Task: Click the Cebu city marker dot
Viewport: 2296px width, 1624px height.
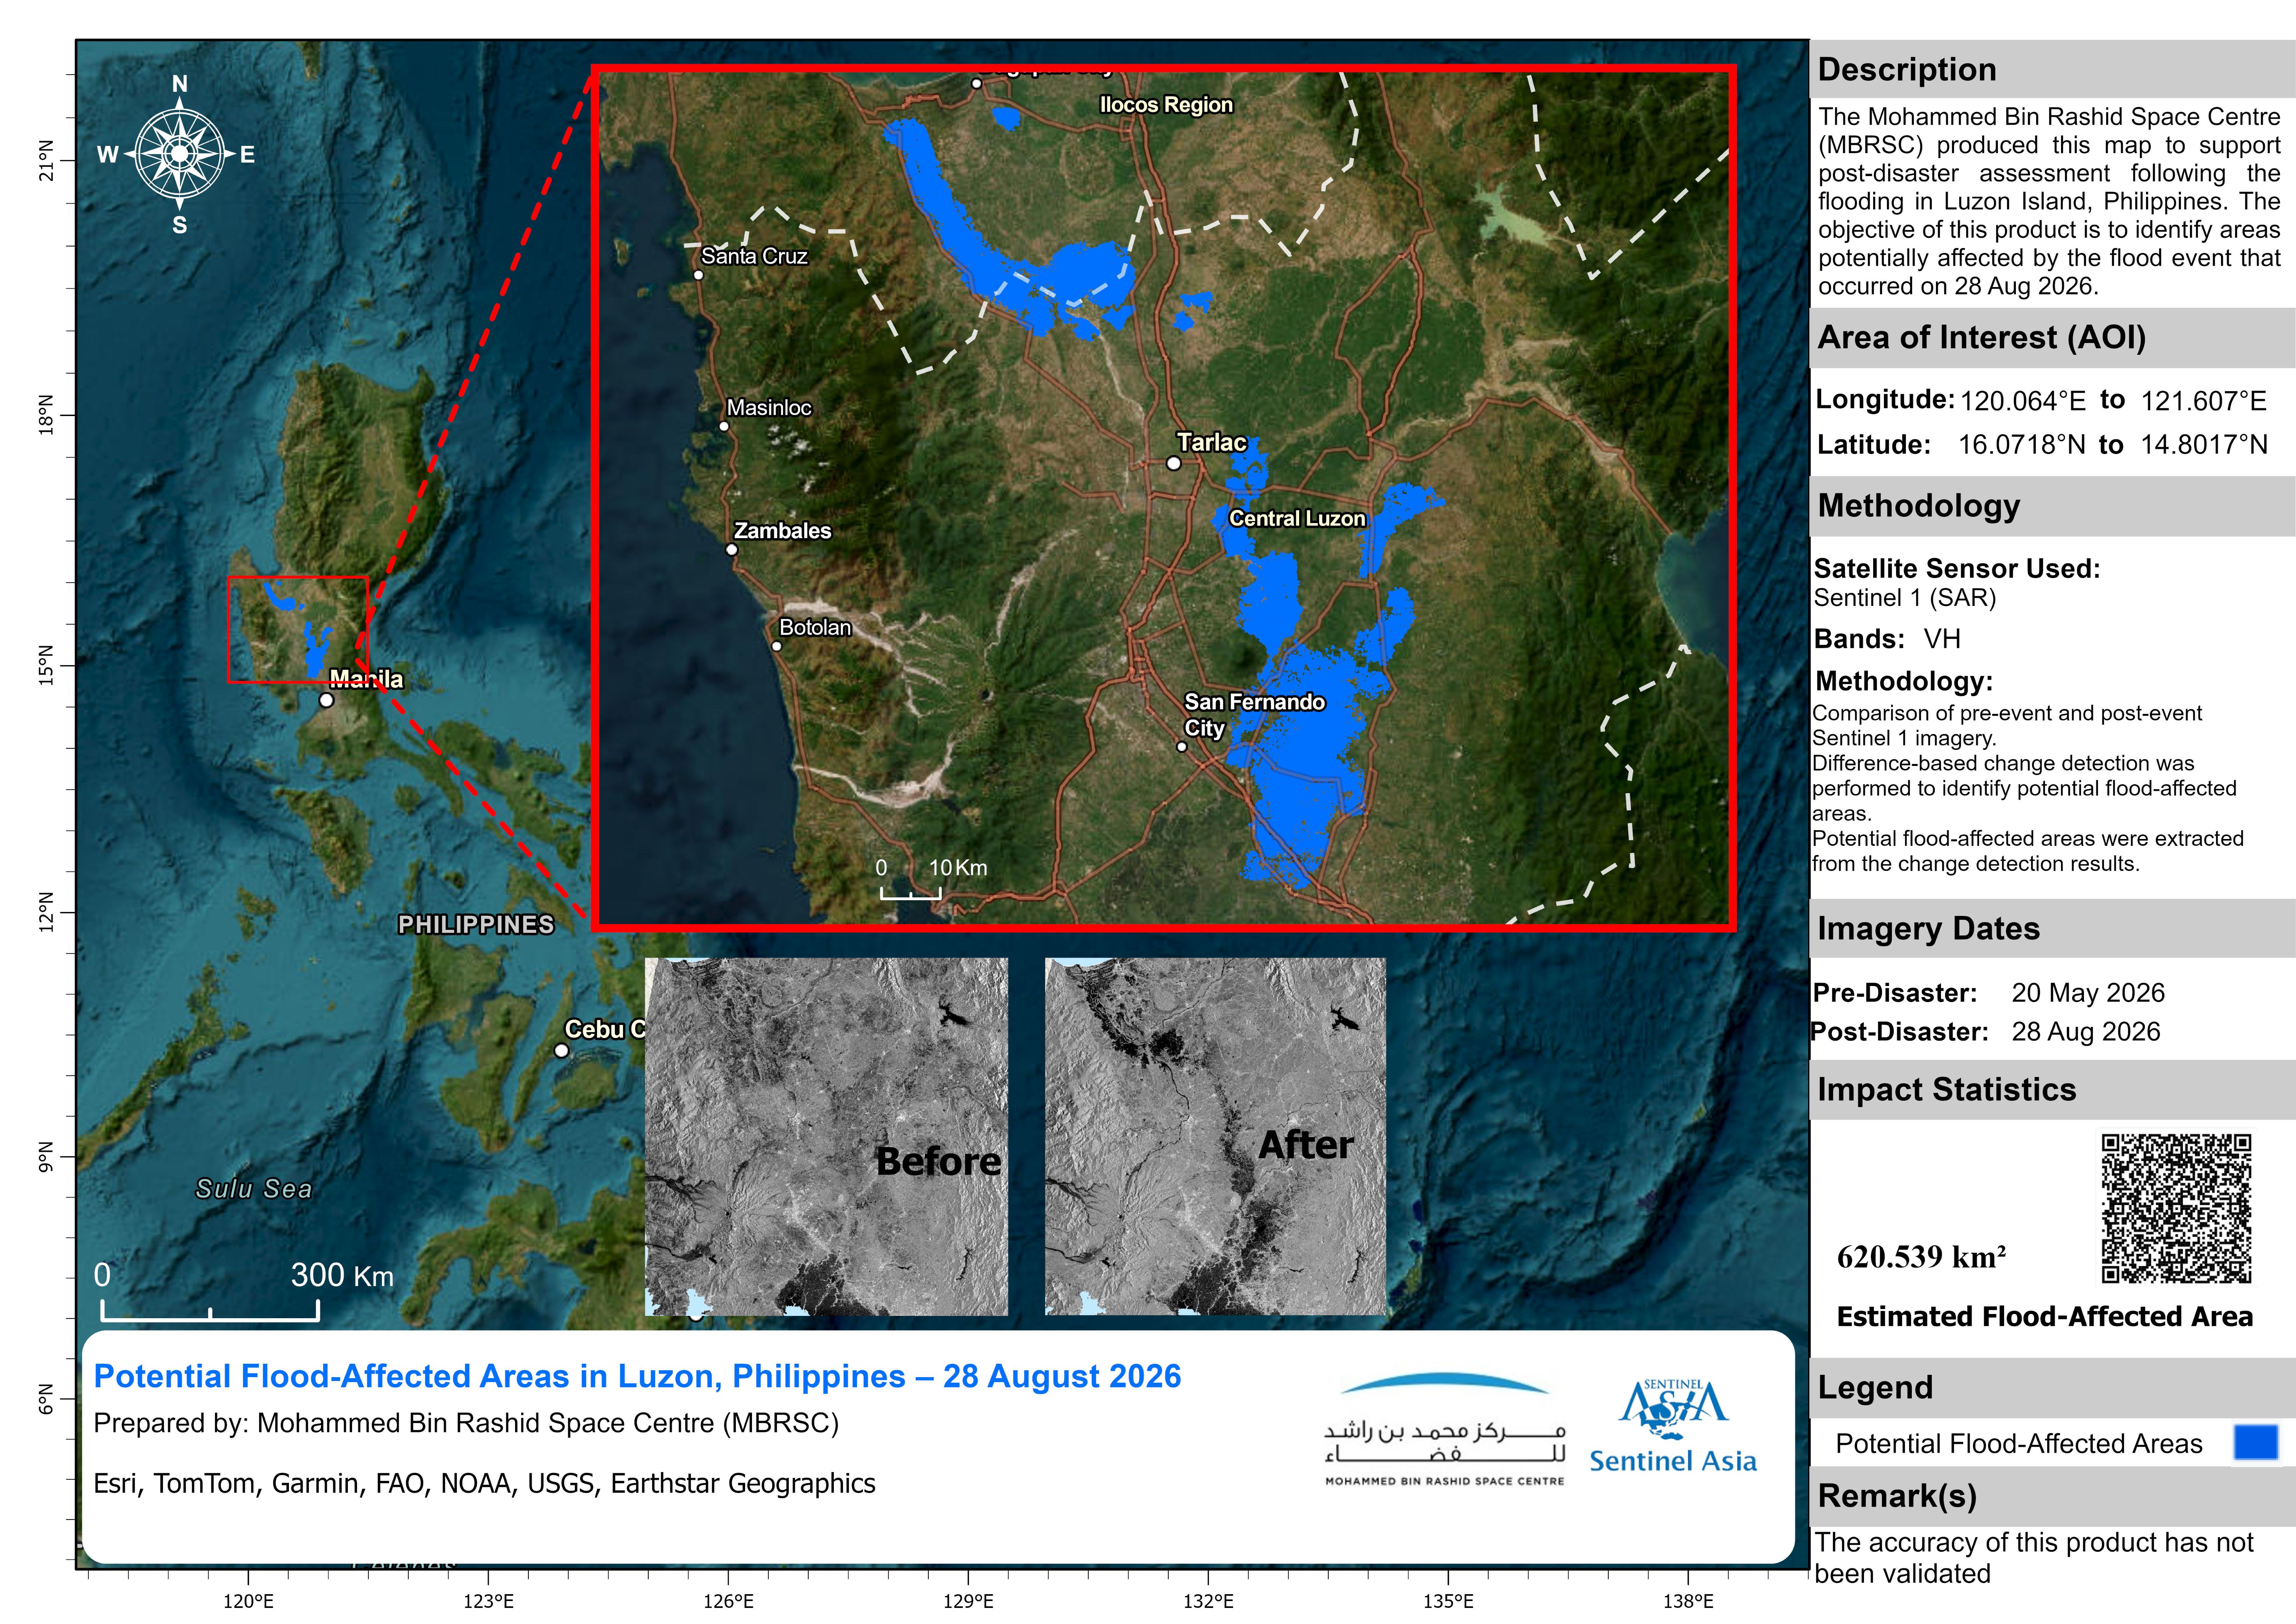Action: coord(561,1050)
